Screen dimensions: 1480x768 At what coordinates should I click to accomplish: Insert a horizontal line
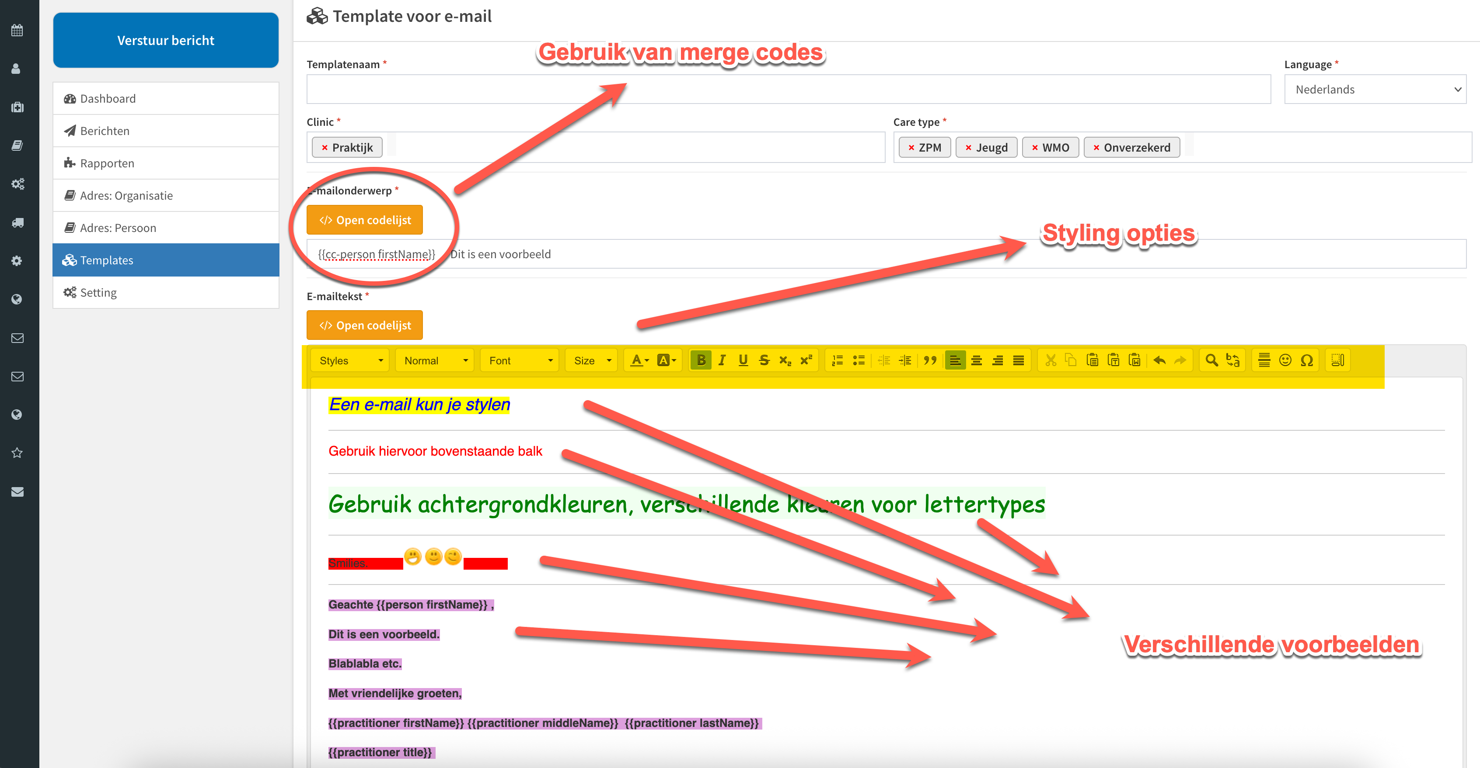(x=1264, y=360)
